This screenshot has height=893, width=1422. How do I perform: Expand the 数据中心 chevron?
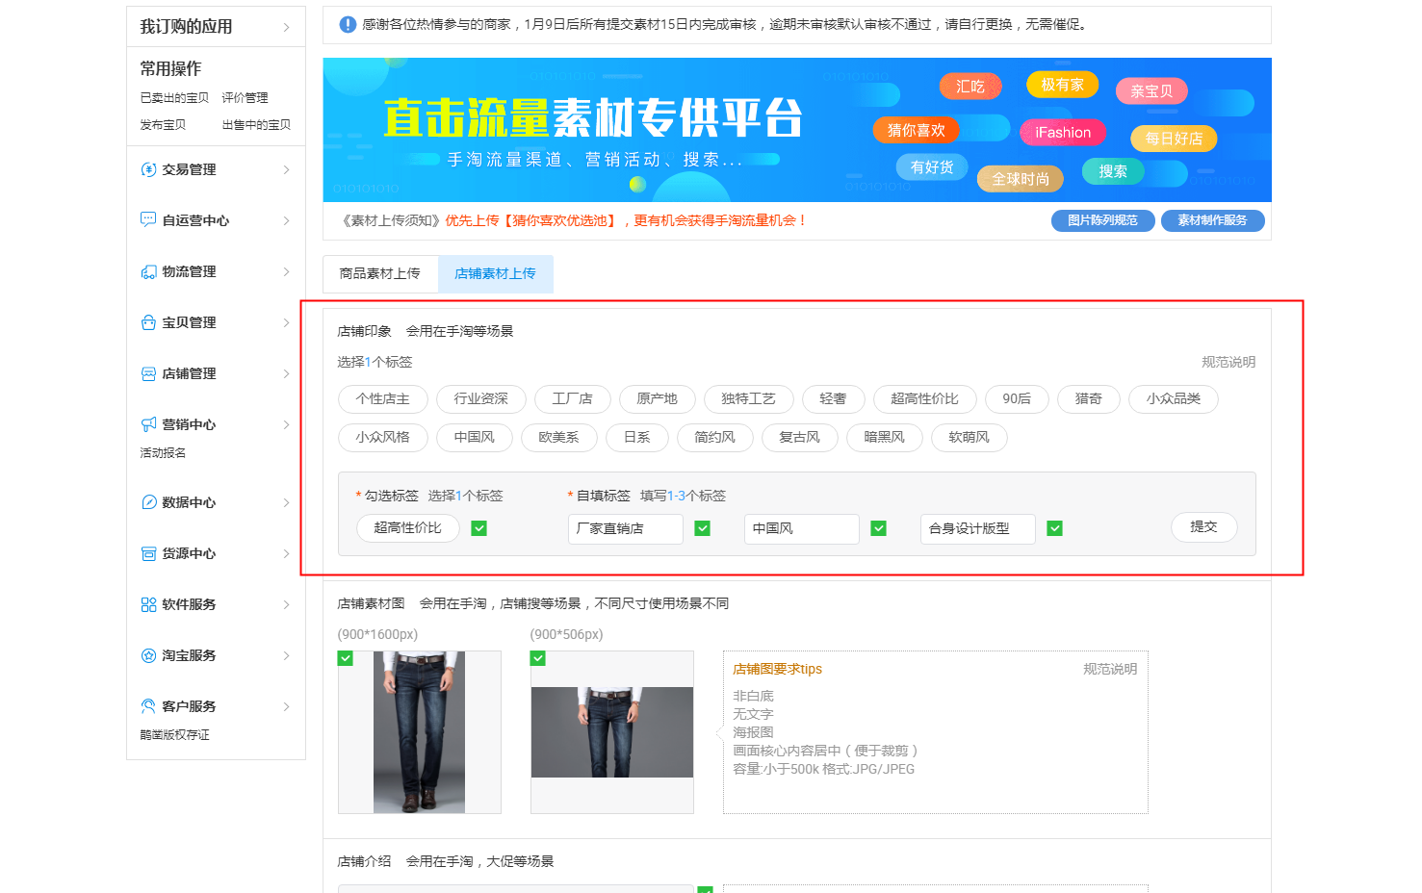pos(286,502)
